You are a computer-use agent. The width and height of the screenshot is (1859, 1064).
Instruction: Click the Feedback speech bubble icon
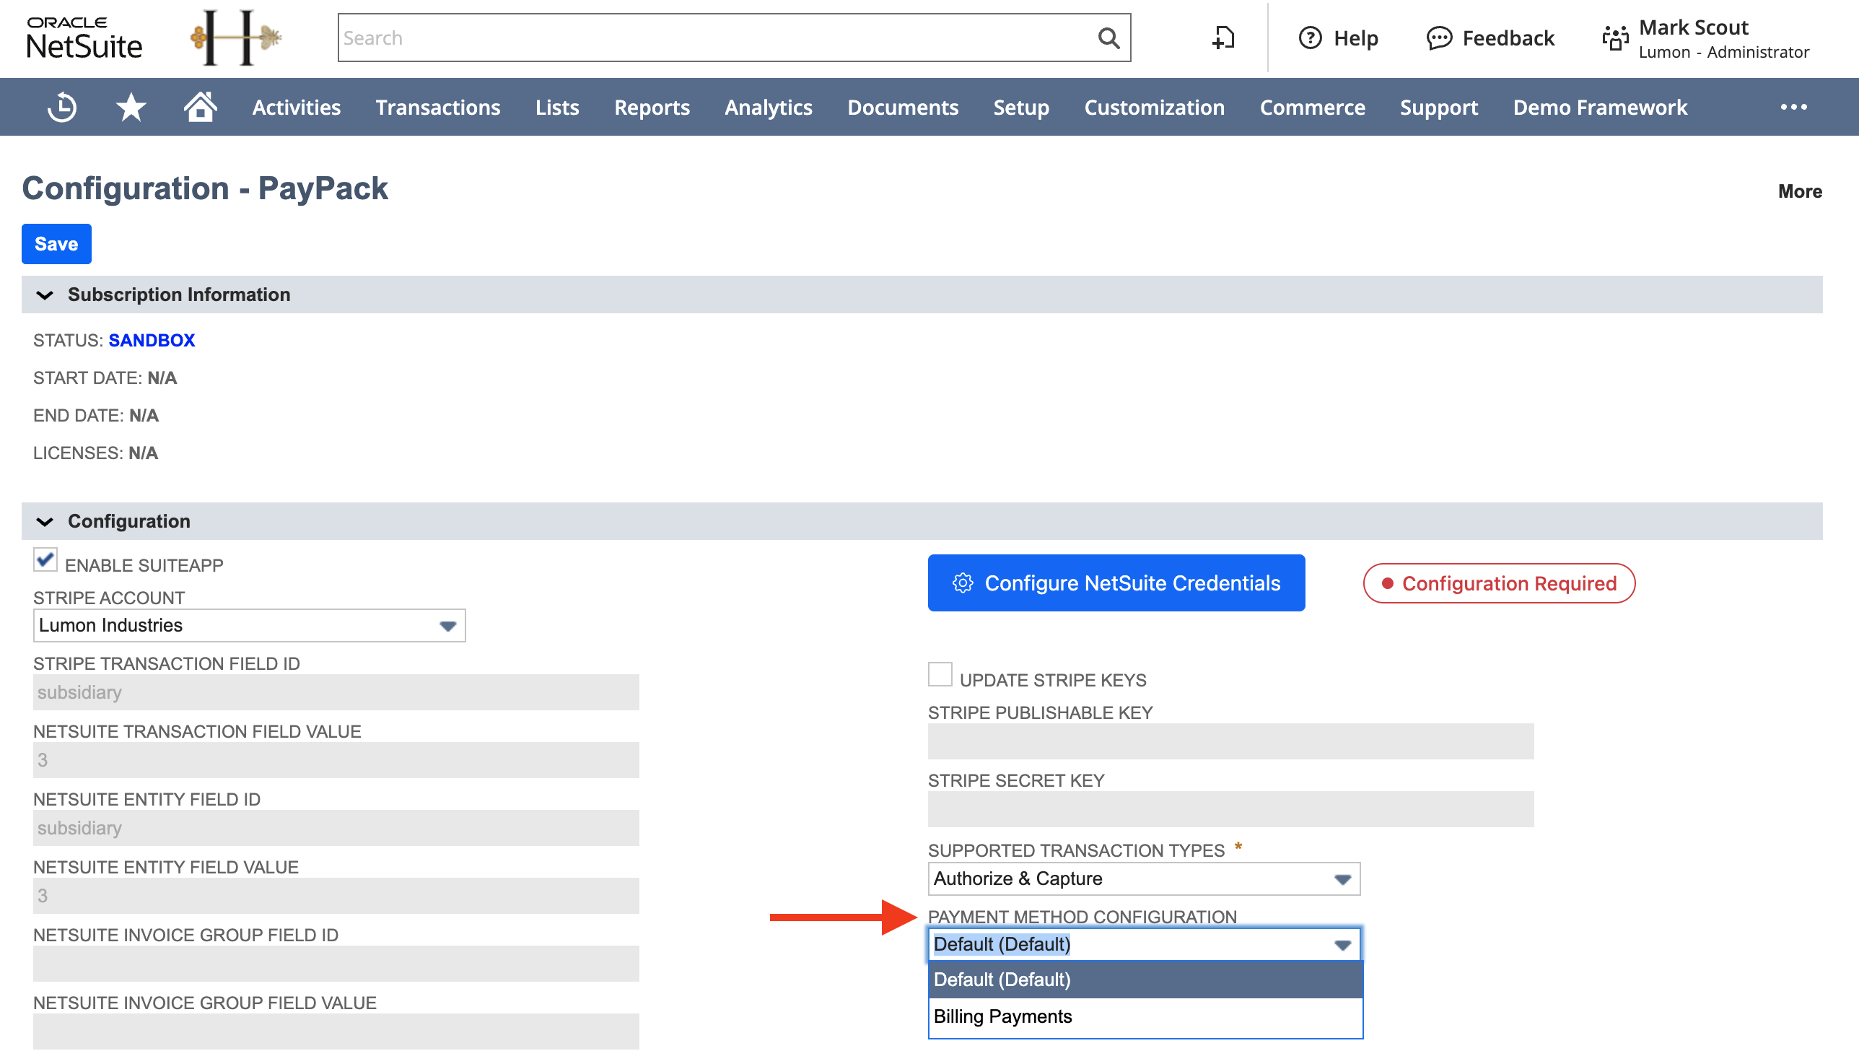(x=1439, y=38)
